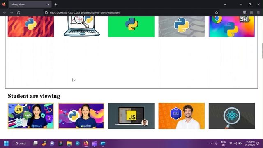Open a new browser tab
The width and height of the screenshot is (263, 148).
point(56,5)
